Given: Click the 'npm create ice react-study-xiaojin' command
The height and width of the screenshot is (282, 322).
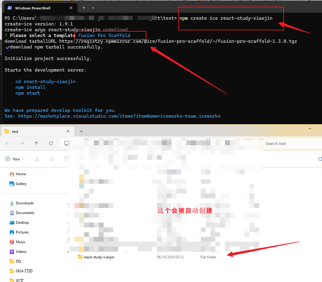Looking at the screenshot, I should (226, 18).
